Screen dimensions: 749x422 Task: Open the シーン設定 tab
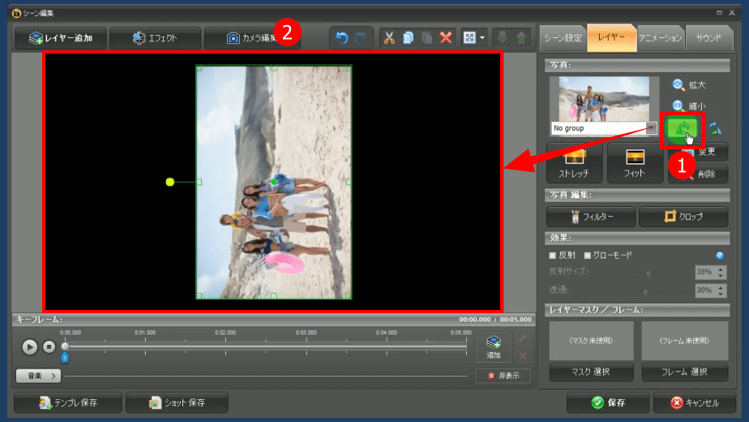point(563,37)
